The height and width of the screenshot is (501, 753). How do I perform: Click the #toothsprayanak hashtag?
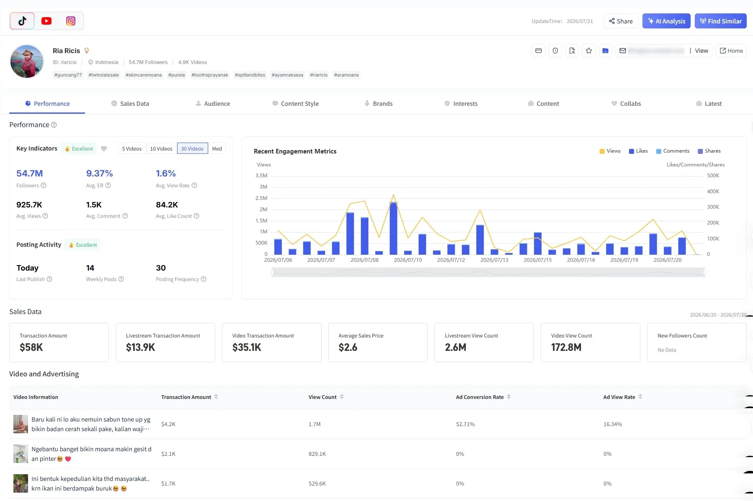(210, 75)
